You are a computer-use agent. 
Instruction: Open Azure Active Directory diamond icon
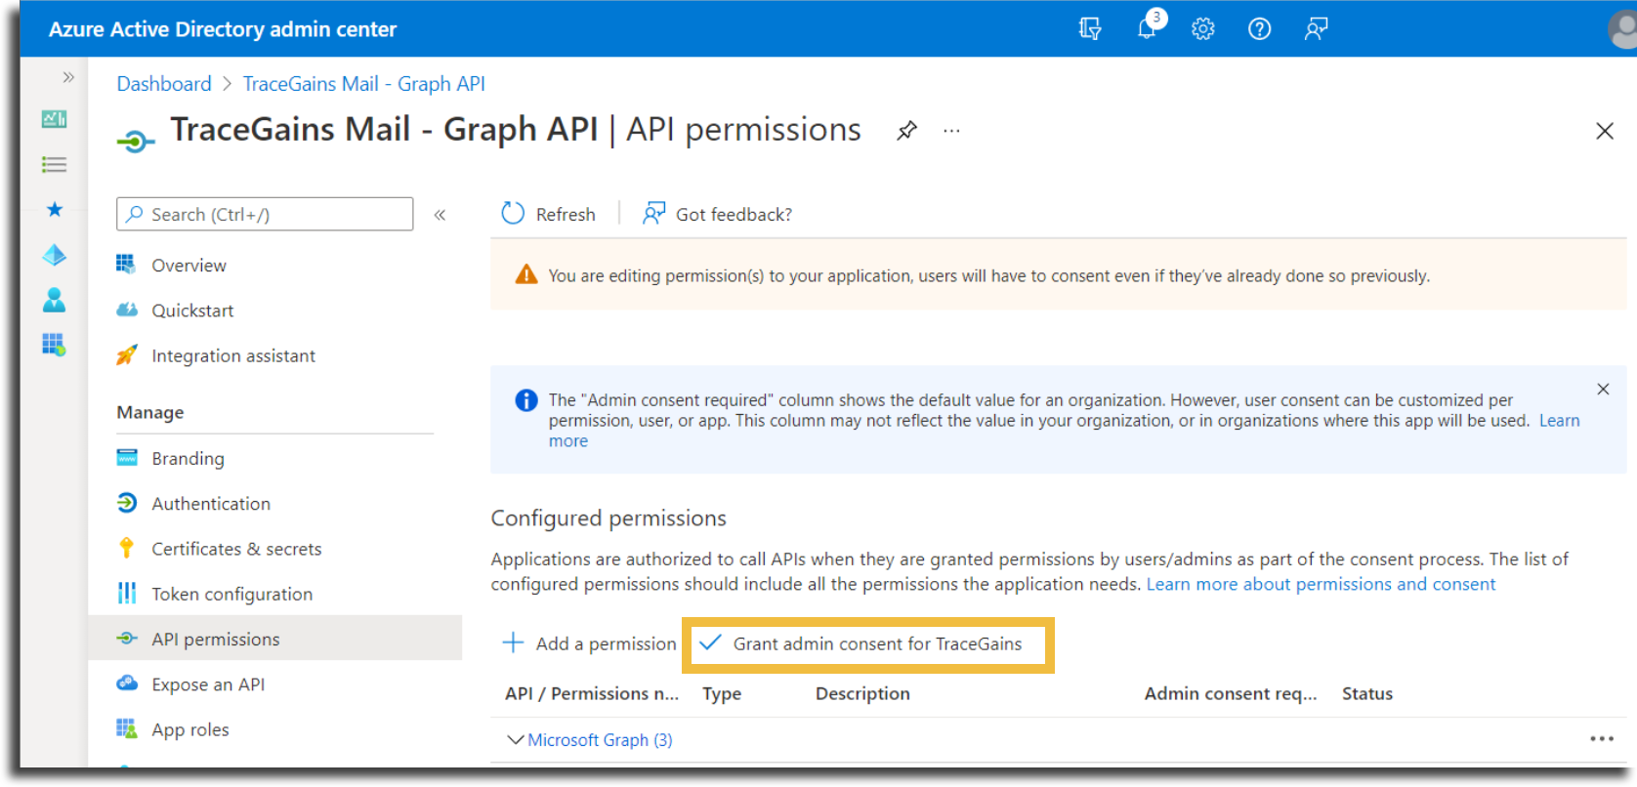pos(55,255)
